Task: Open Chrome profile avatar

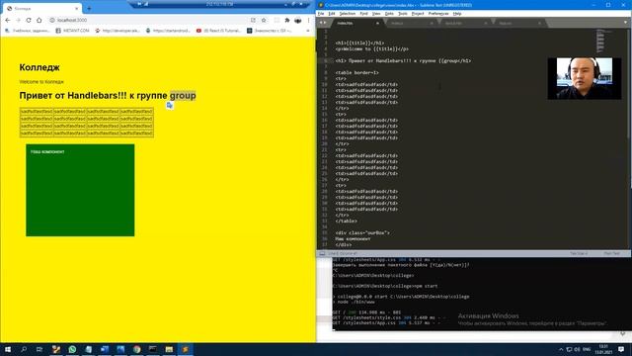Action: pyautogui.click(x=298, y=20)
